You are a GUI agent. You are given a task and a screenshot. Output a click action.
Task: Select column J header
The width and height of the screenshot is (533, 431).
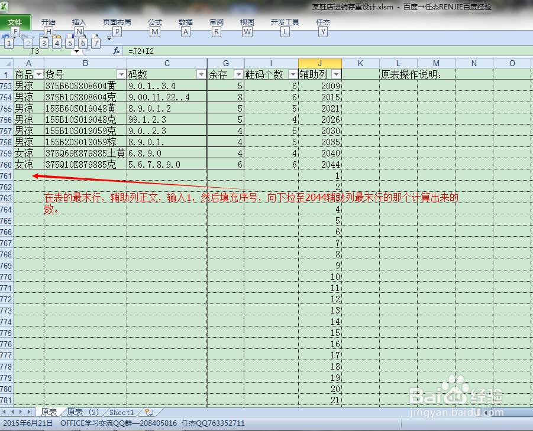tap(320, 63)
